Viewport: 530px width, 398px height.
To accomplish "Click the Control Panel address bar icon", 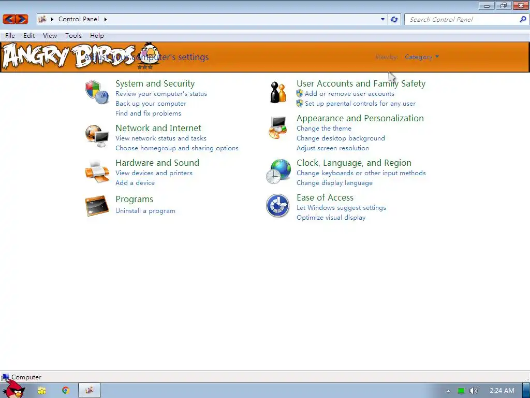I will [42, 19].
